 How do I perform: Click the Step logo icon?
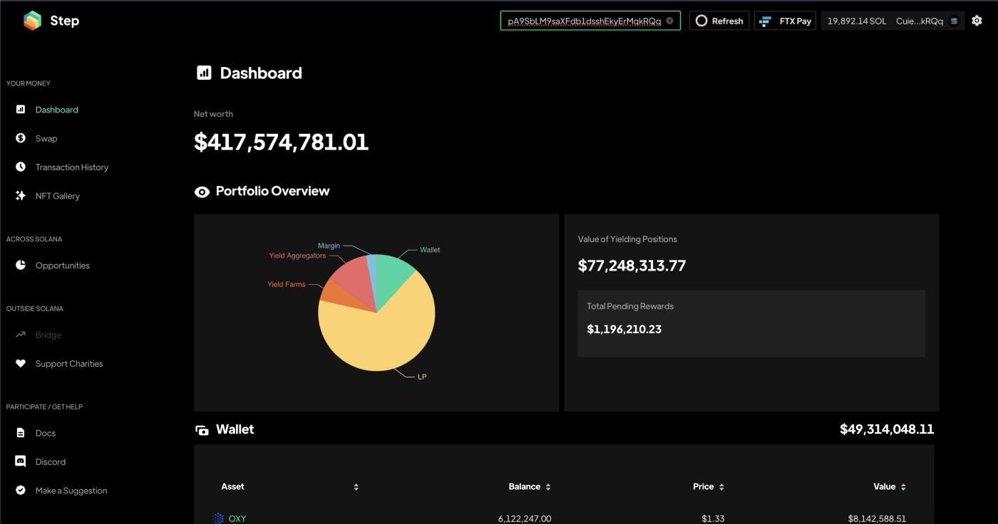point(32,21)
